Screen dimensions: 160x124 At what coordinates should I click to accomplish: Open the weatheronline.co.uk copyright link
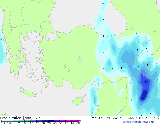pyautogui.click(x=139, y=122)
